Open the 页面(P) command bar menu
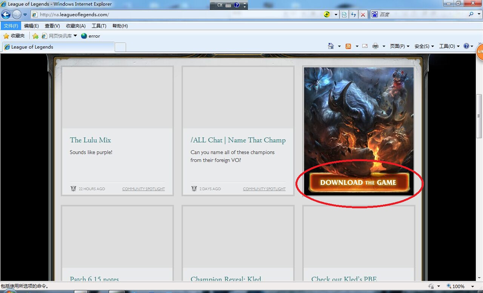The height and width of the screenshot is (293, 483). tap(400, 46)
